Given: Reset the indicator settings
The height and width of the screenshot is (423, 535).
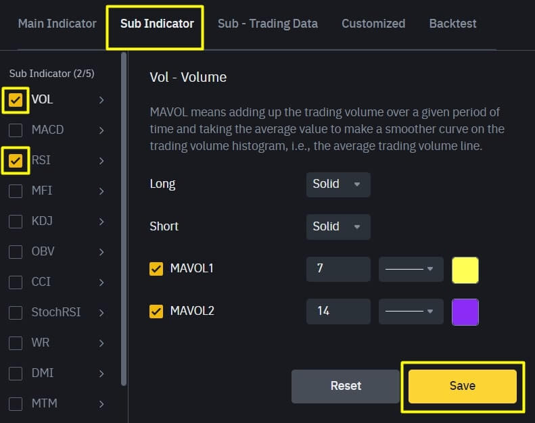Looking at the screenshot, I should tap(346, 387).
